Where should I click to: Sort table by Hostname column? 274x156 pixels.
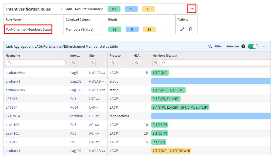pyautogui.click(x=64, y=56)
